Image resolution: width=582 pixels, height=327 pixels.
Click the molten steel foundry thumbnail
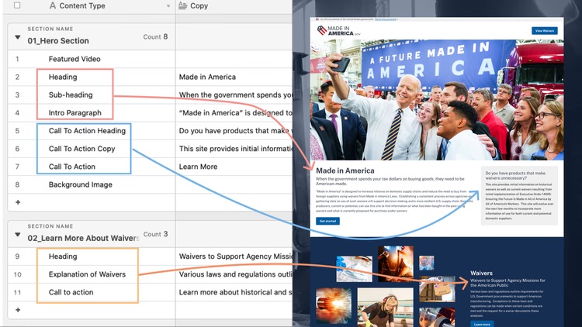click(x=396, y=263)
